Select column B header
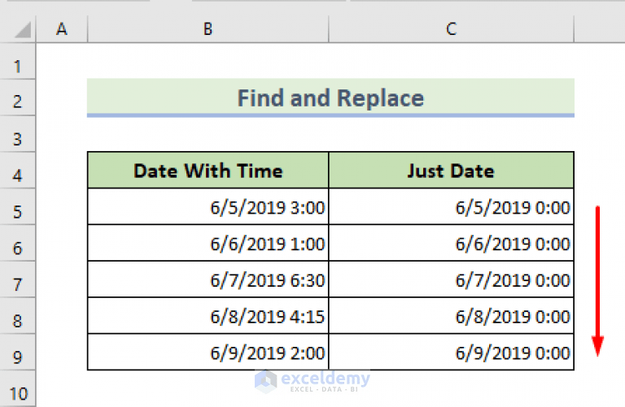Image resolution: width=625 pixels, height=407 pixels. click(208, 29)
